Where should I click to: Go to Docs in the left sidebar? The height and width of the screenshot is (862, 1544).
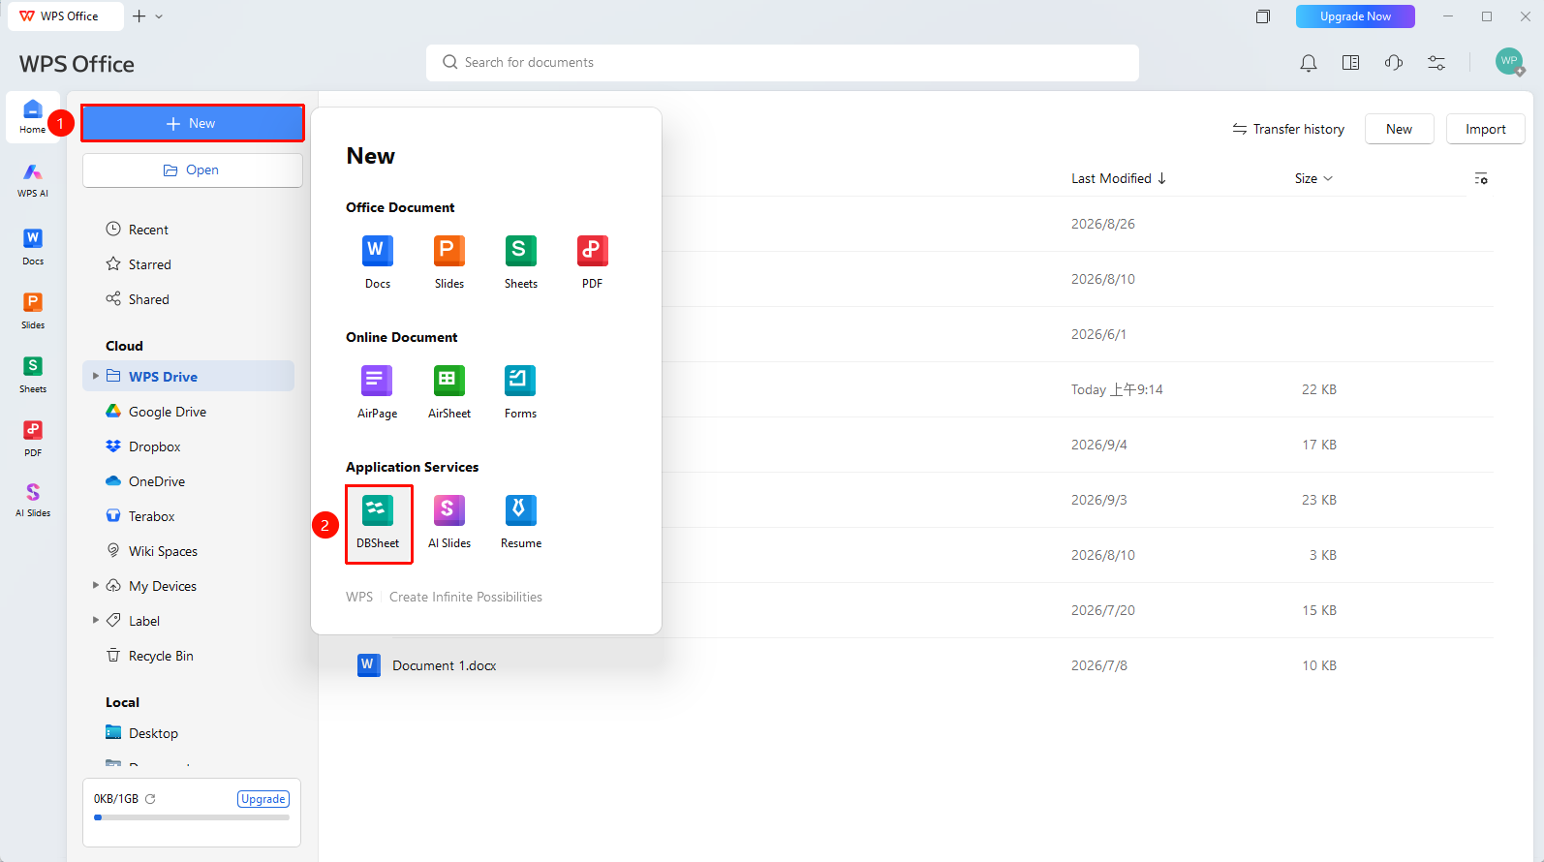pos(33,246)
